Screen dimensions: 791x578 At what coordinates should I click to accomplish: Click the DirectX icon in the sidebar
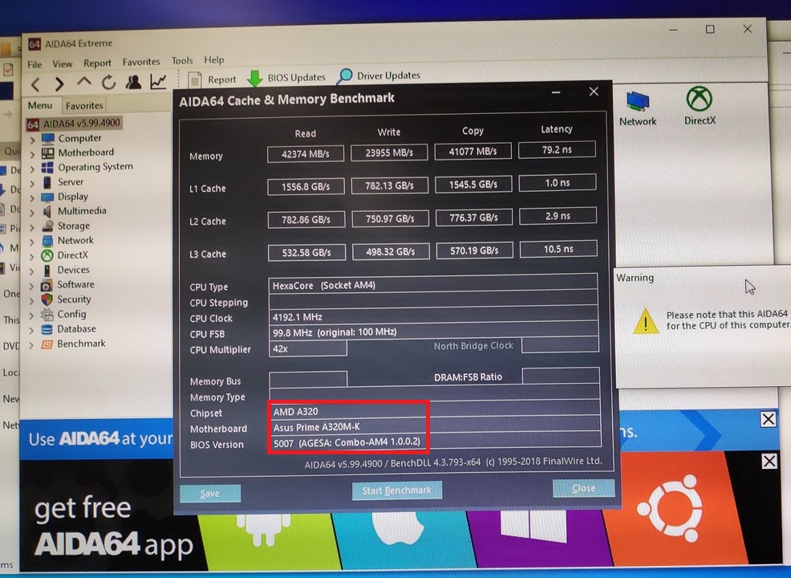point(49,255)
